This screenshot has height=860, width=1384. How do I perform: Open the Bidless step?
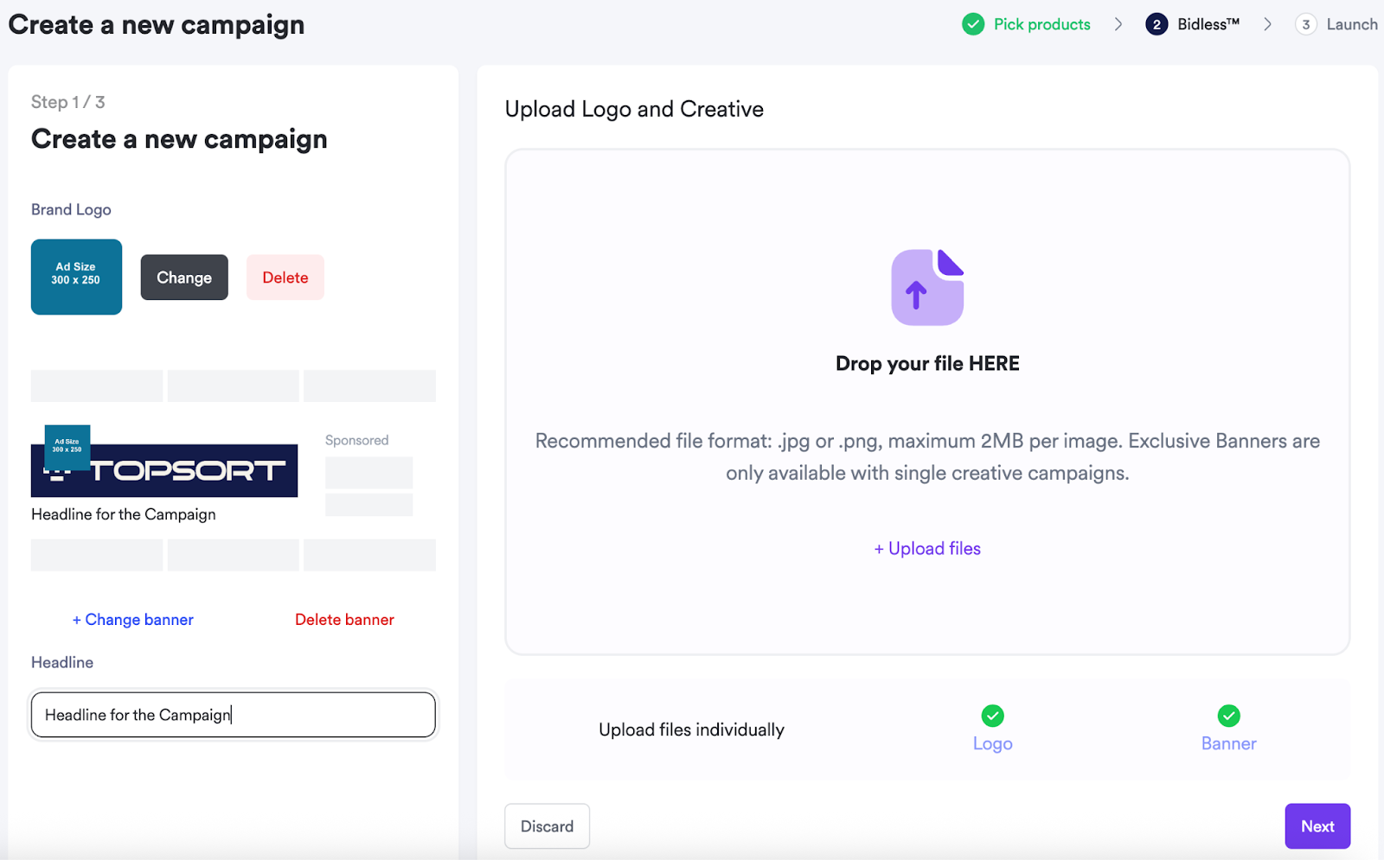pyautogui.click(x=1208, y=24)
